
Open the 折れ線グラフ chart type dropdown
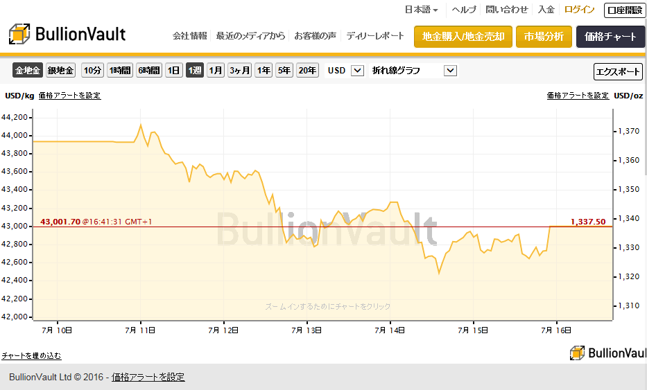[x=414, y=71]
